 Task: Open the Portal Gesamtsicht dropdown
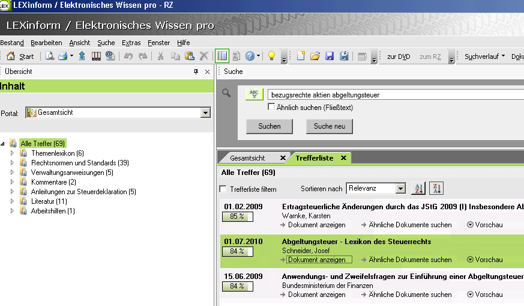tap(205, 113)
